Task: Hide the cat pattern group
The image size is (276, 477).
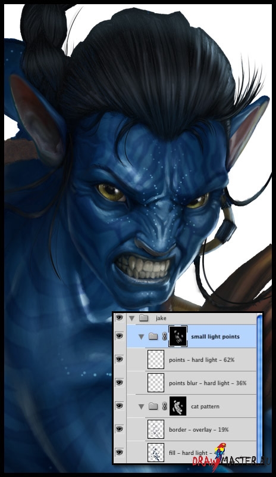Action: pos(120,406)
